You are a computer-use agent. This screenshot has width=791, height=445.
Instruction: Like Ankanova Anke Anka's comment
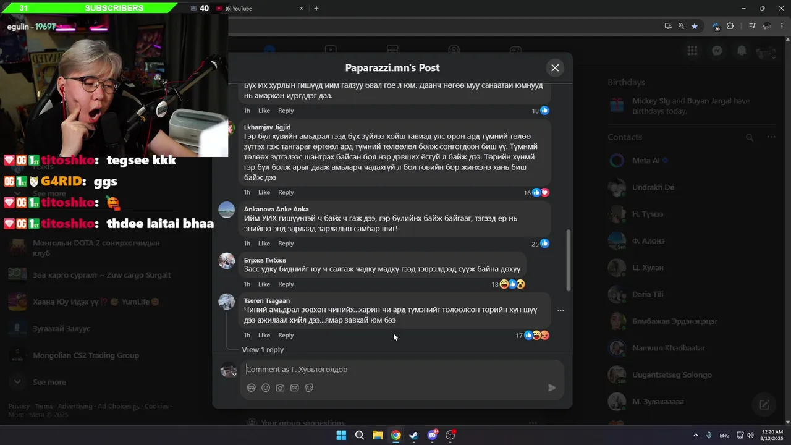[x=264, y=244]
